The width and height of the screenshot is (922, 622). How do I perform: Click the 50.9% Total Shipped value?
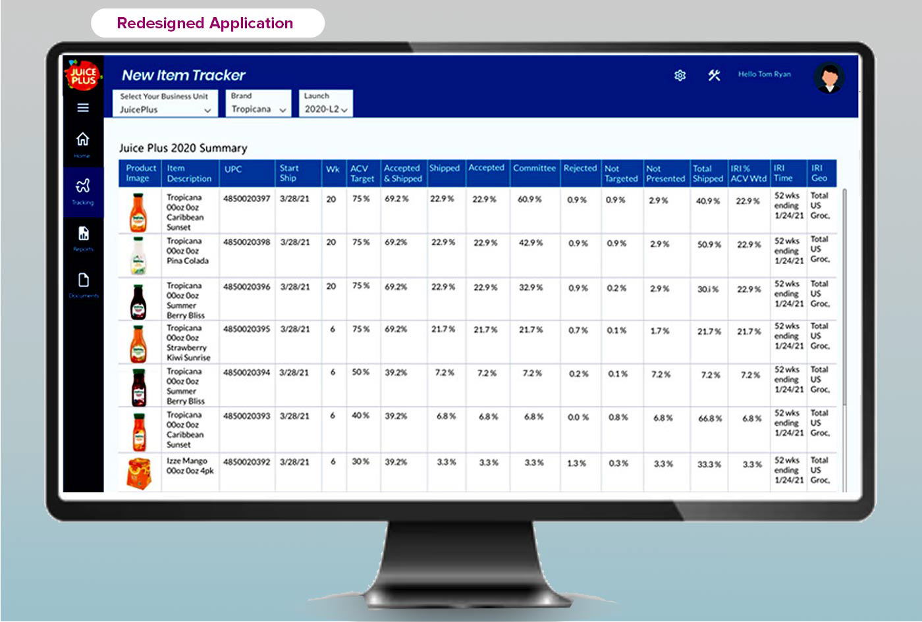709,244
